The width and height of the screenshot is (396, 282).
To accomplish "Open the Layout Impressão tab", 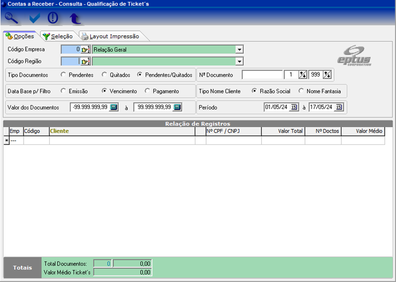I will (110, 36).
